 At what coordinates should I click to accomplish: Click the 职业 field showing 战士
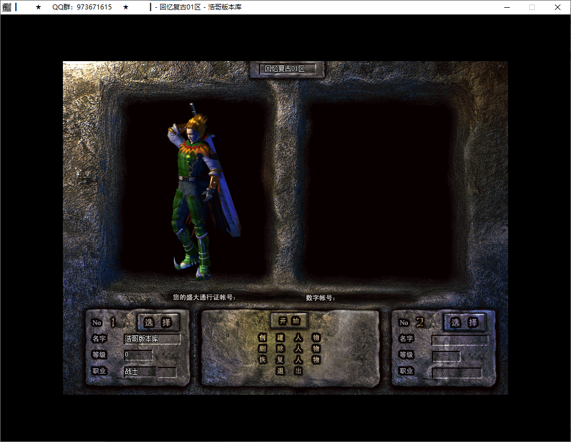coord(150,371)
